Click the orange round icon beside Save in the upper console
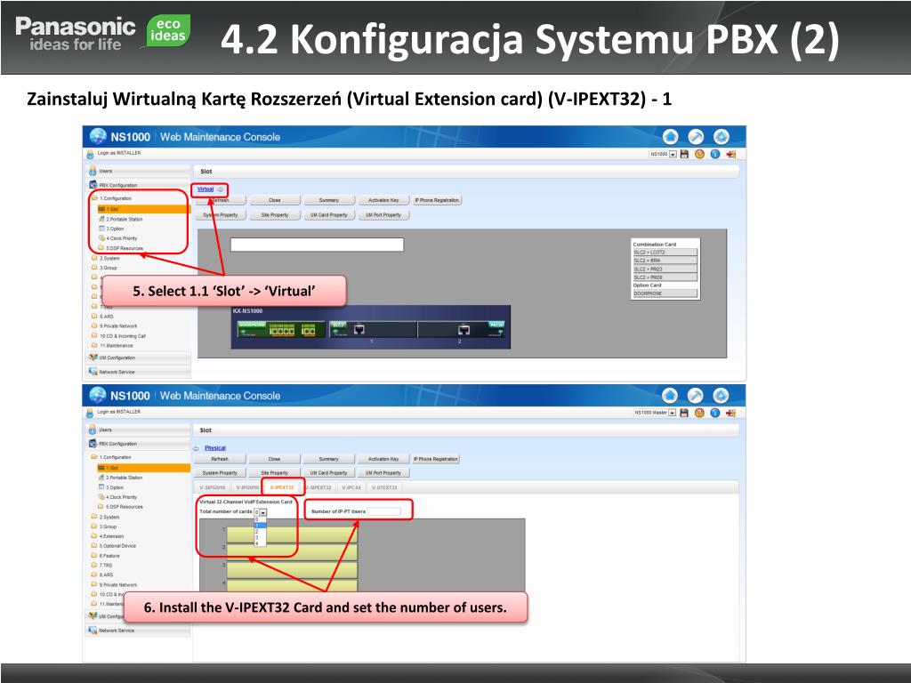 (699, 154)
